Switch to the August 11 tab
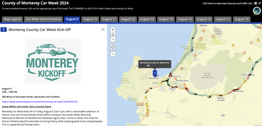The width and height of the screenshot is (262, 126). tap(109, 19)
